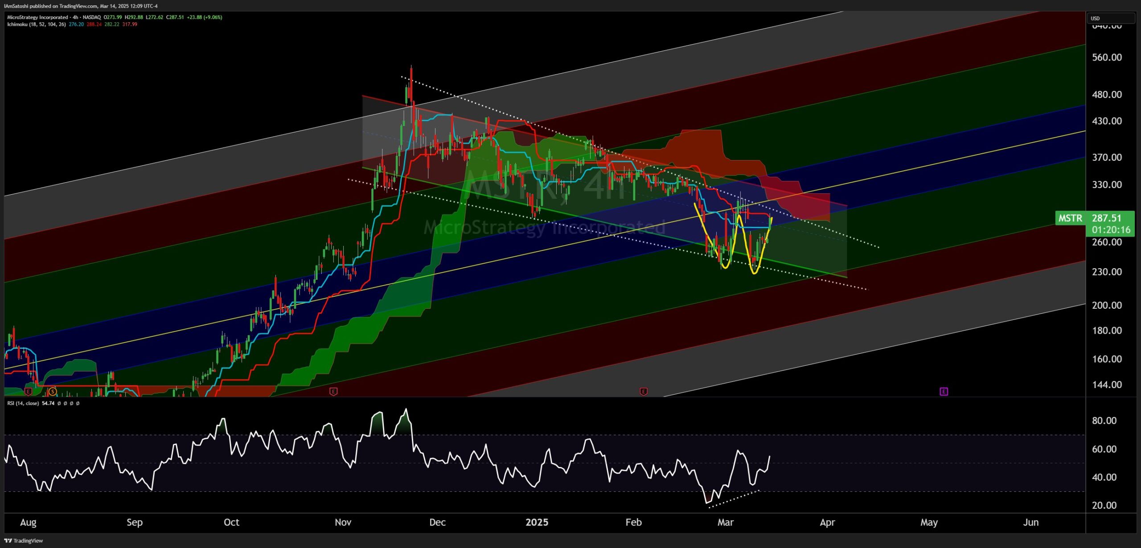The height and width of the screenshot is (548, 1141).
Task: Click the 200.00 price axis label
Action: point(1107,305)
